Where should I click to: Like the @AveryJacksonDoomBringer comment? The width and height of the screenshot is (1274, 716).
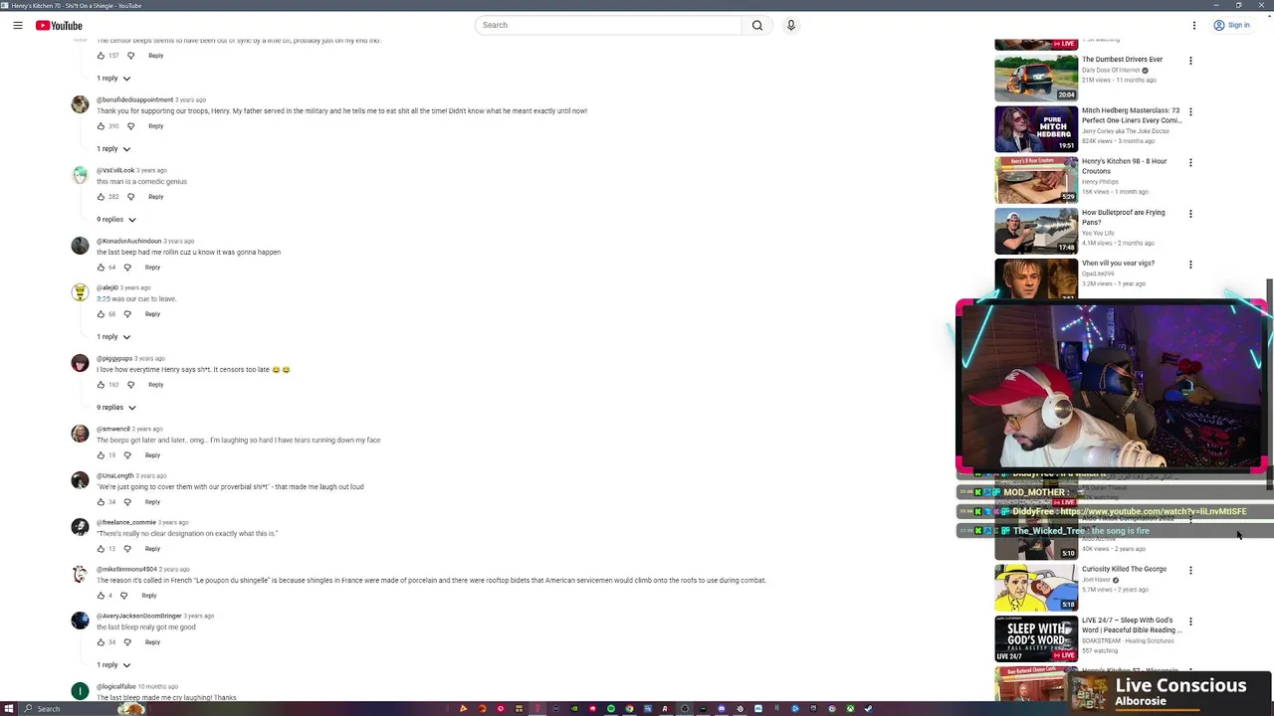(101, 642)
